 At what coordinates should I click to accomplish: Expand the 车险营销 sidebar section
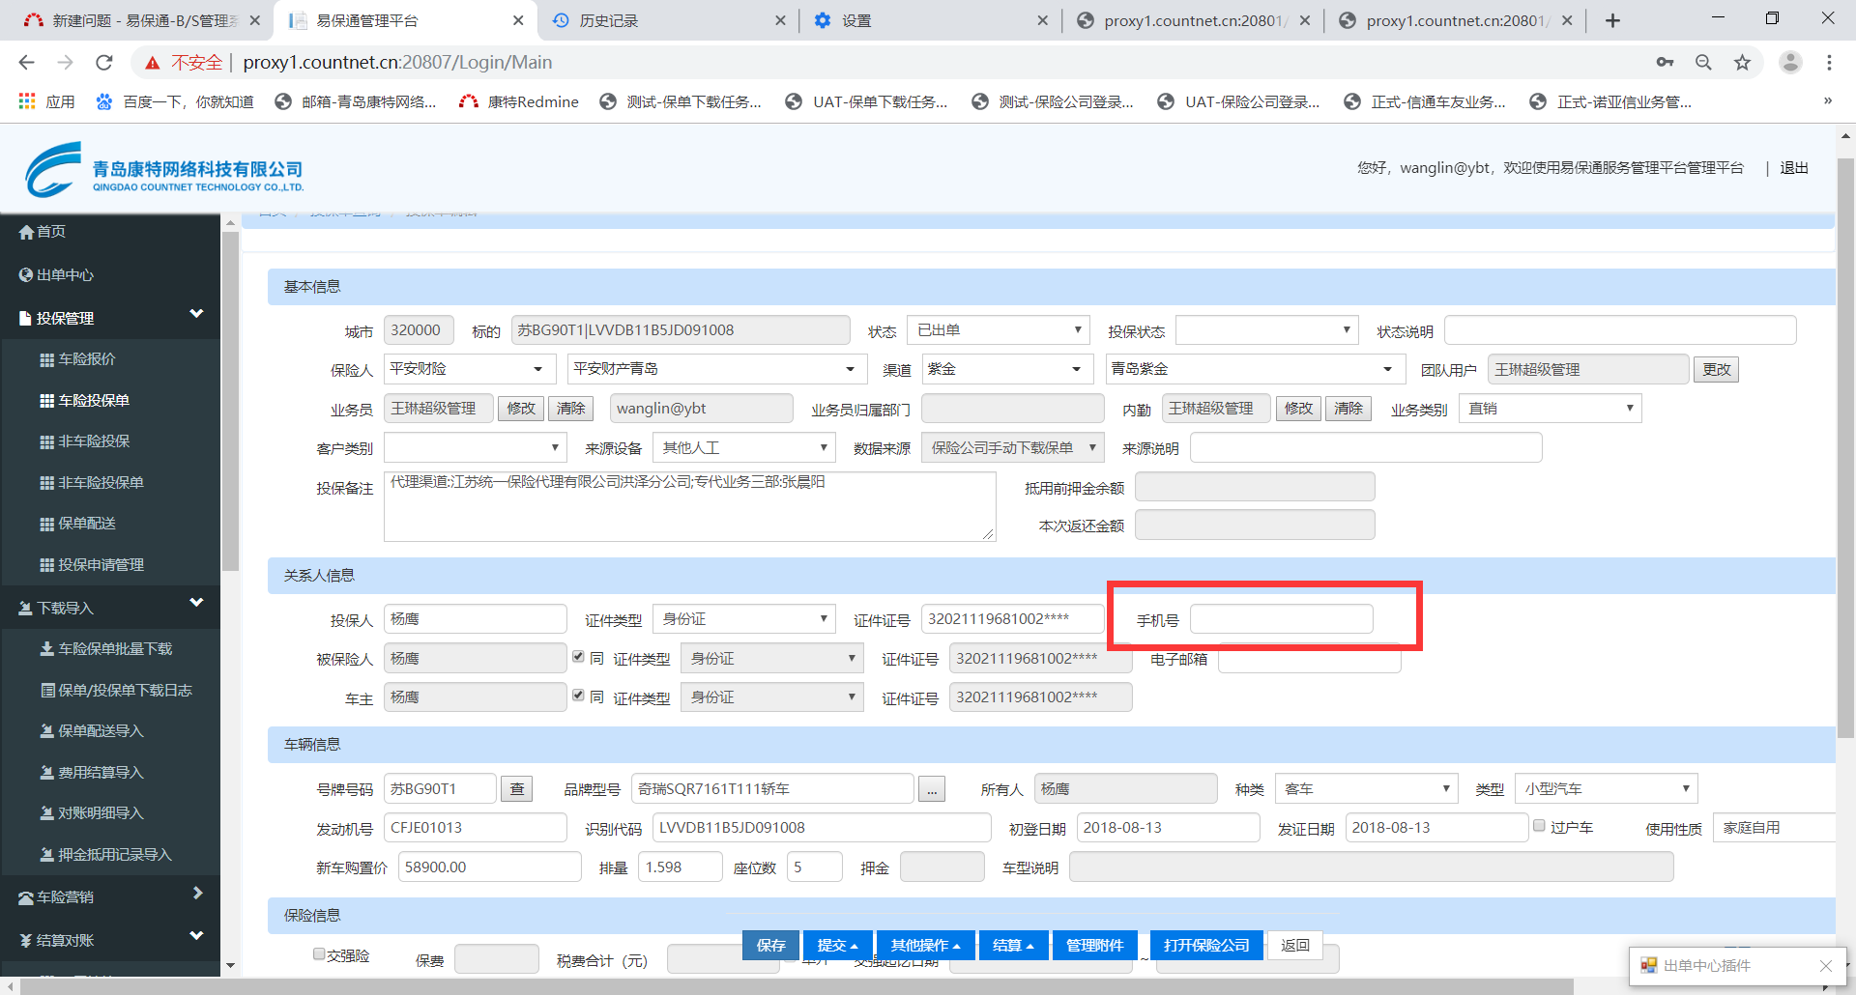(110, 896)
